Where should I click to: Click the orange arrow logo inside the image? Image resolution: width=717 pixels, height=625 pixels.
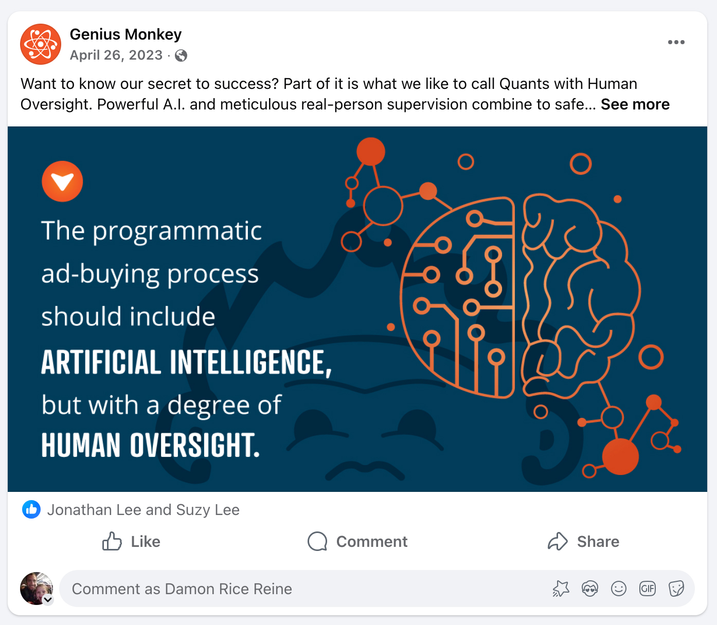[62, 181]
